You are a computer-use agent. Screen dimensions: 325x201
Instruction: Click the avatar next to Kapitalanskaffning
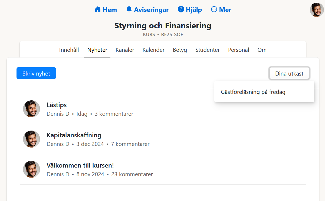pos(31,139)
